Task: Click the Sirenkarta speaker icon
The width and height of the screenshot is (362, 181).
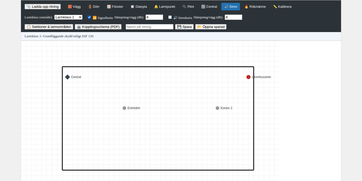Action: point(175,18)
